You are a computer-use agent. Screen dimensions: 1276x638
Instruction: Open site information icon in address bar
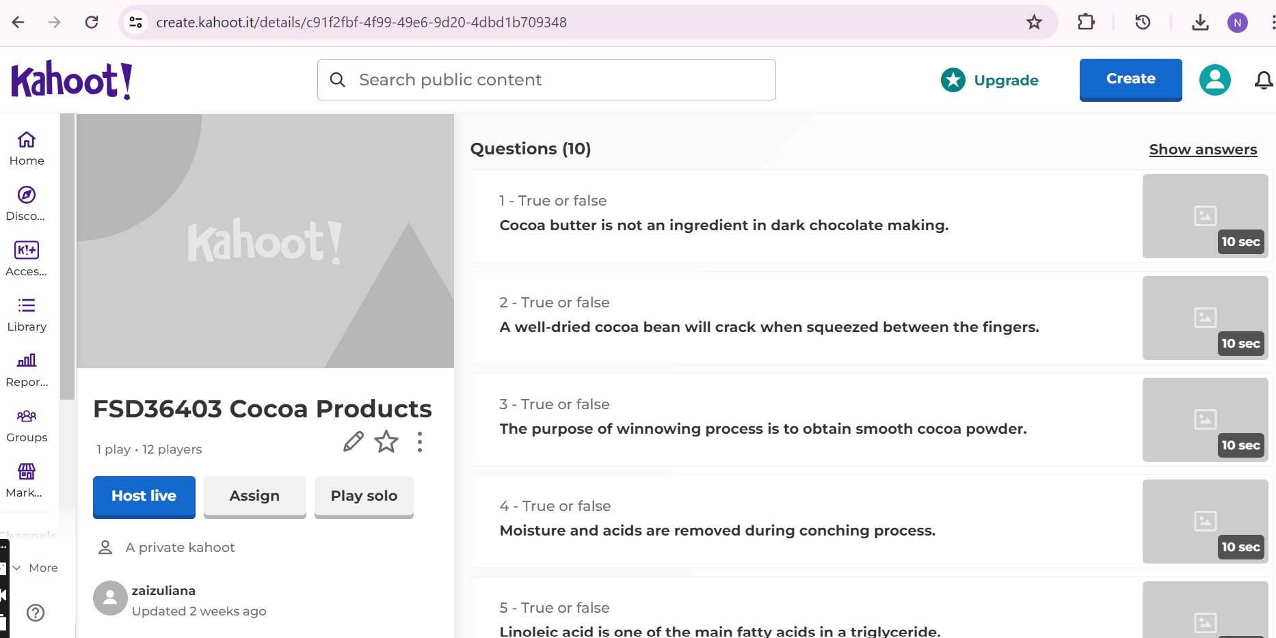point(136,23)
